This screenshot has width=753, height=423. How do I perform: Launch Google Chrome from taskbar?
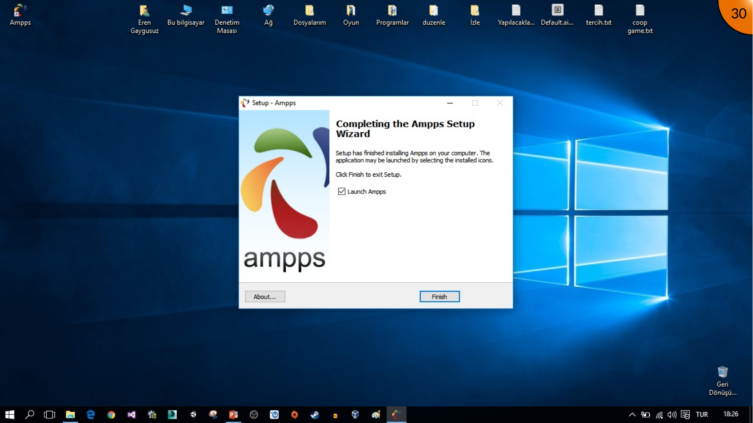click(111, 415)
